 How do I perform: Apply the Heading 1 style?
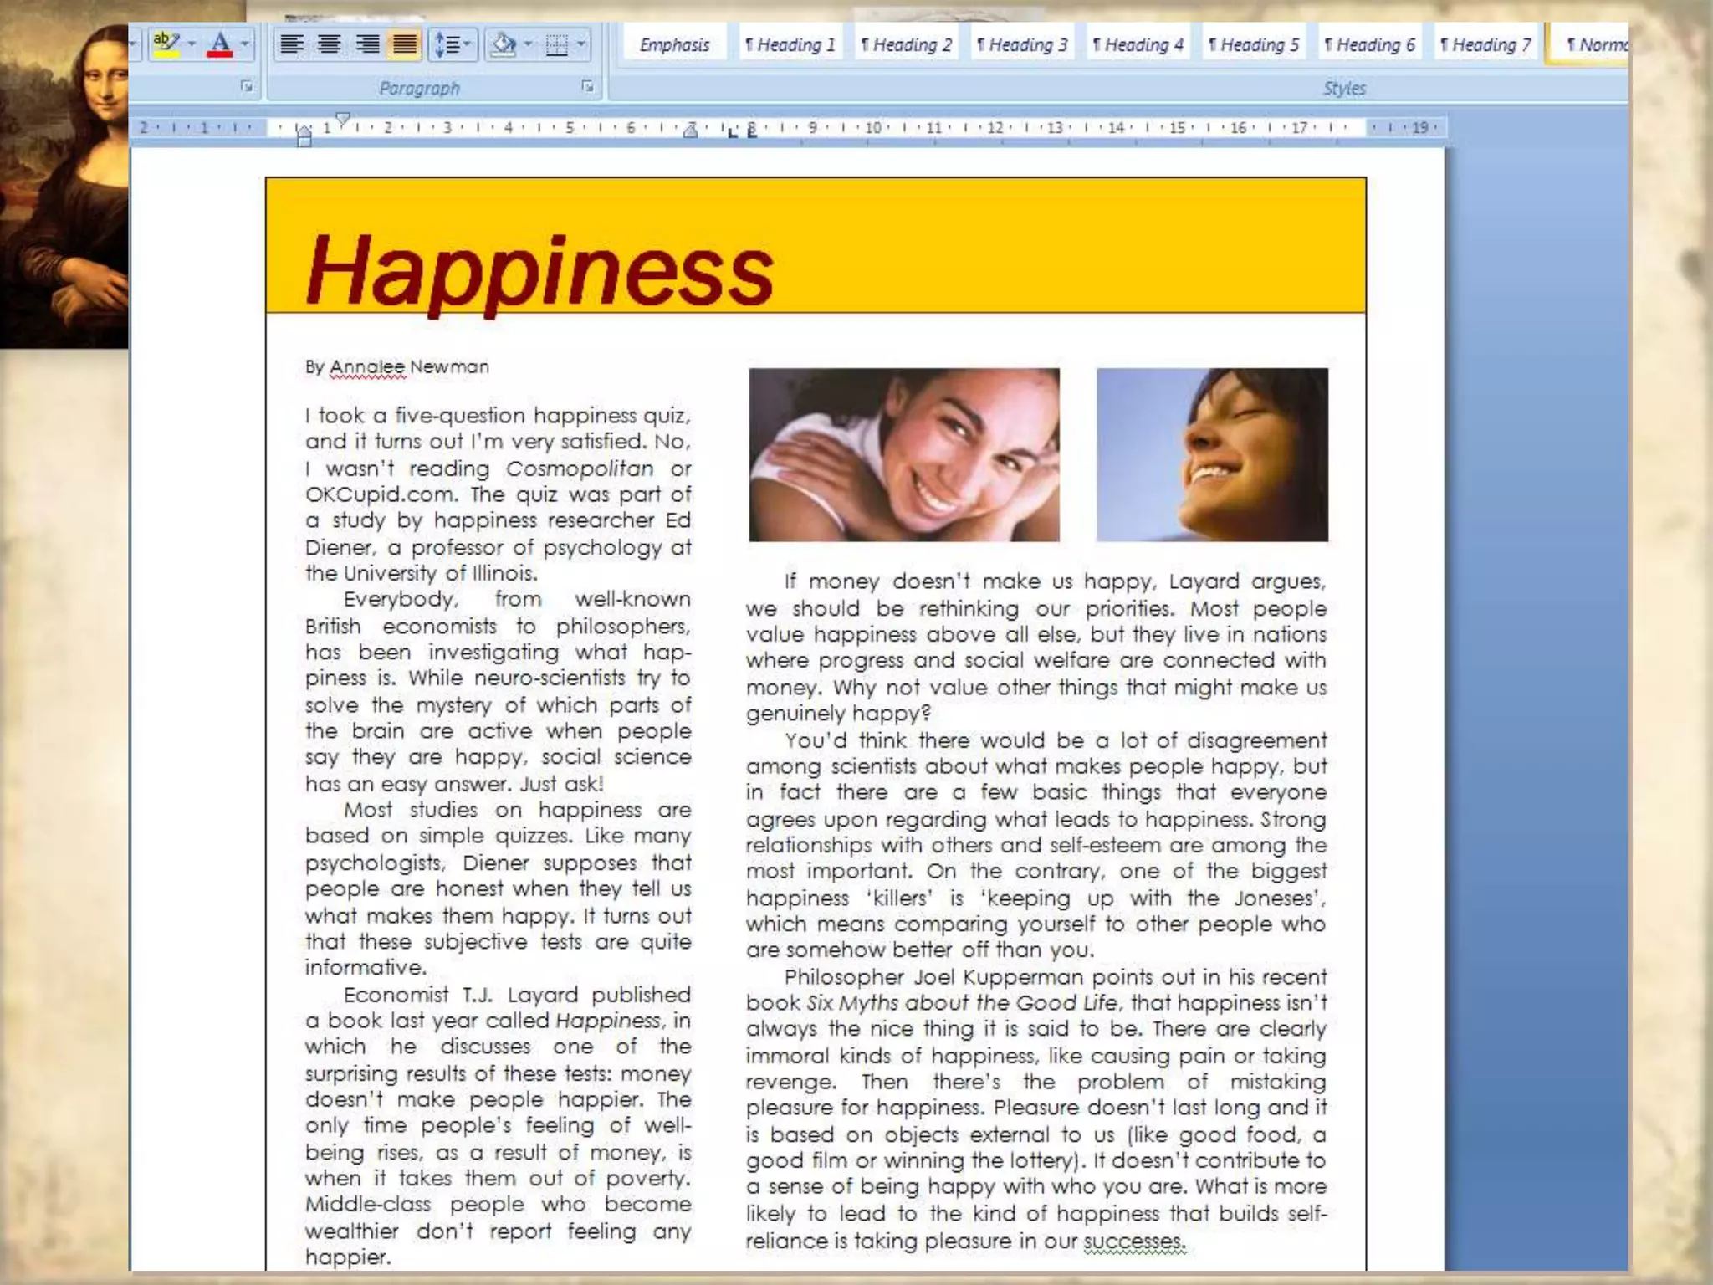point(790,45)
